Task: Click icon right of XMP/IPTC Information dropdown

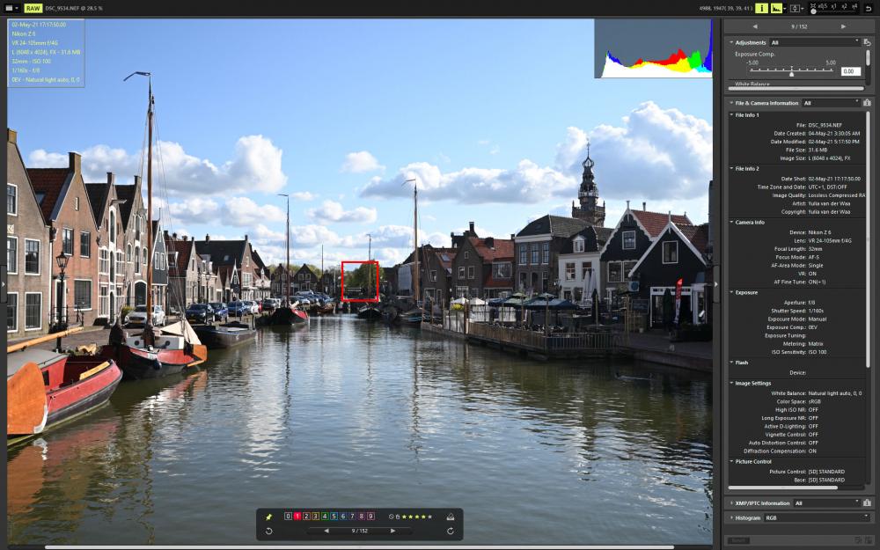Action: point(867,502)
